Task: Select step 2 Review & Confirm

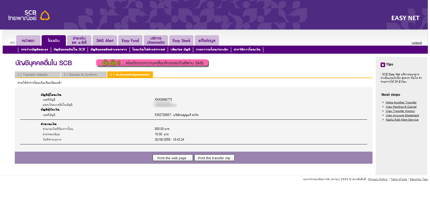Action: pos(84,75)
